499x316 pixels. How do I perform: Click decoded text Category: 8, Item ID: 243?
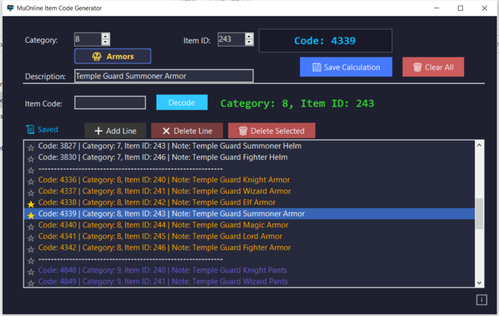298,104
